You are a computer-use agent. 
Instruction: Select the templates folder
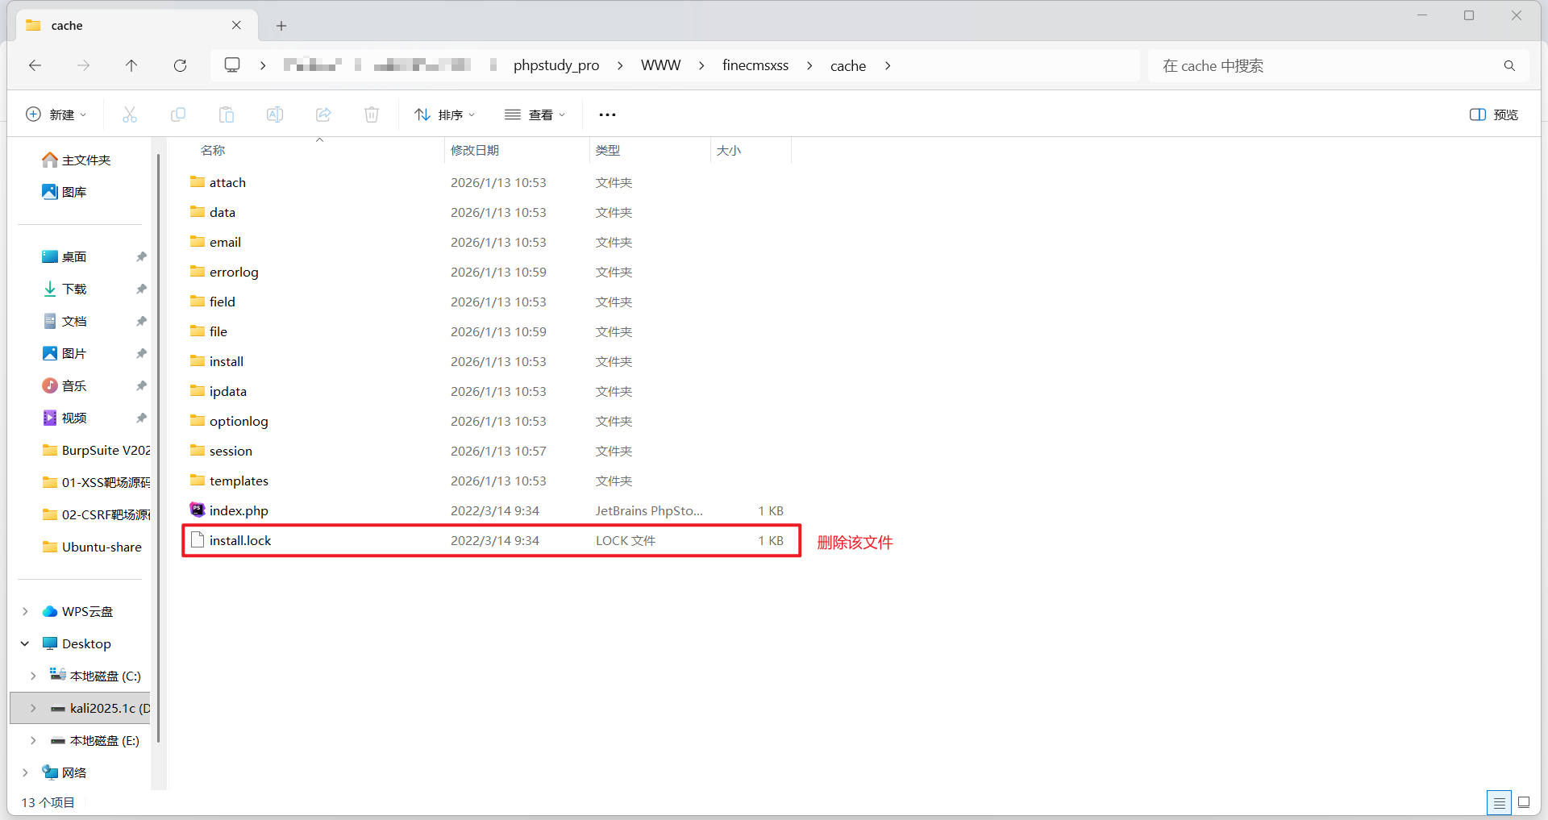click(x=487, y=481)
